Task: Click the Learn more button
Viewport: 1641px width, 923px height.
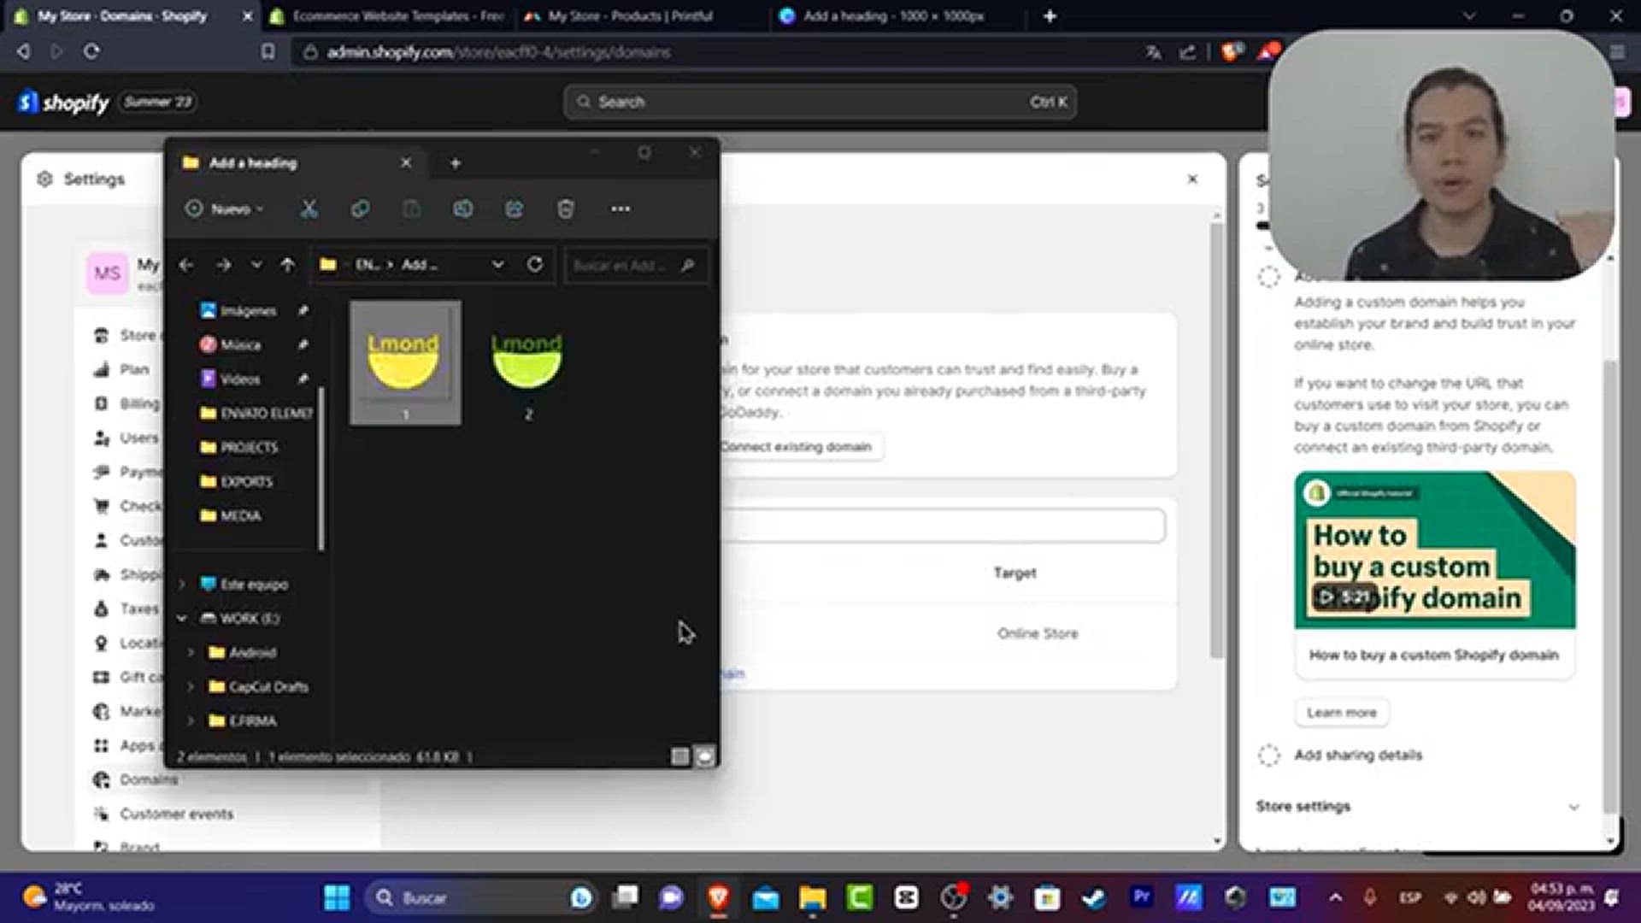Action: click(x=1341, y=712)
